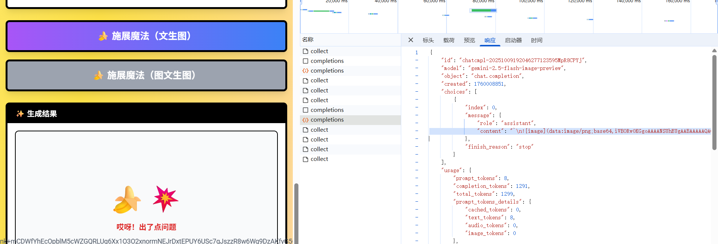This screenshot has height=244, width=718.
Task: Click the created value 1760008851
Action: pyautogui.click(x=489, y=84)
